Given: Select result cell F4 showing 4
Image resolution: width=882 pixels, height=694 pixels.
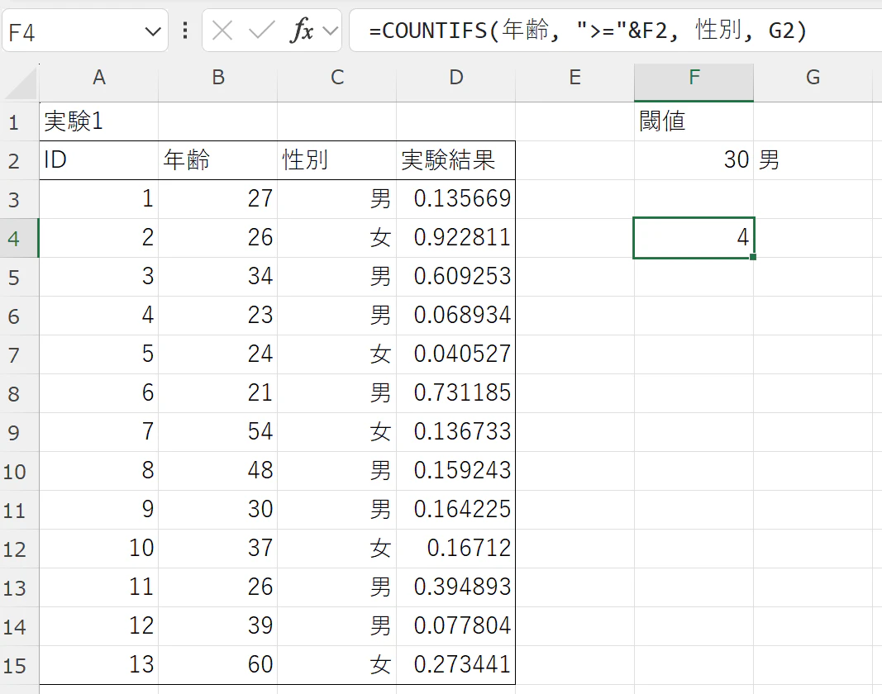Looking at the screenshot, I should pos(694,238).
